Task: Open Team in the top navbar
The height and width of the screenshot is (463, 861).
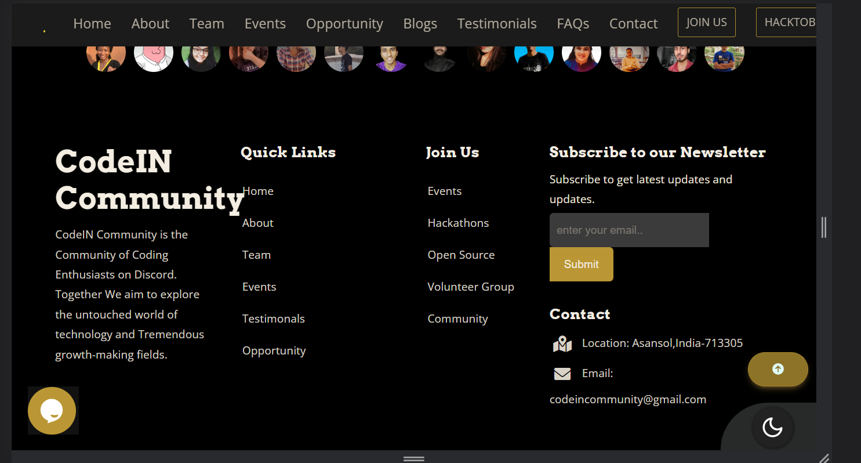Action: pos(206,23)
